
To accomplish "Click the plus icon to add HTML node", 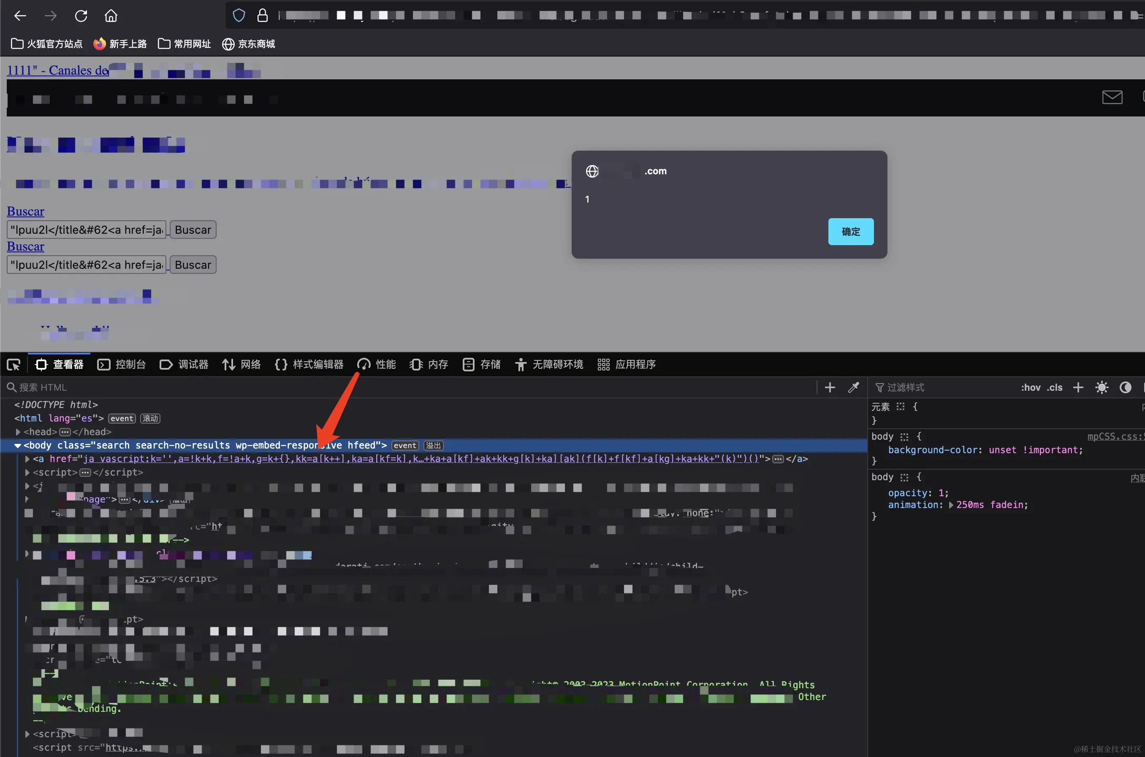I will [830, 387].
